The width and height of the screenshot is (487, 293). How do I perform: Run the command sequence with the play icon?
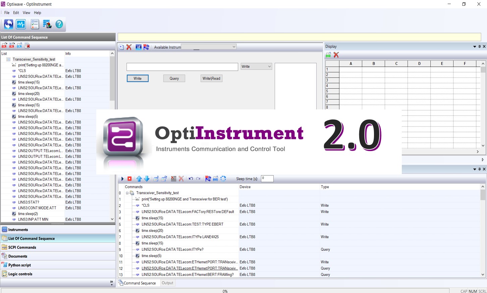tap(122, 179)
